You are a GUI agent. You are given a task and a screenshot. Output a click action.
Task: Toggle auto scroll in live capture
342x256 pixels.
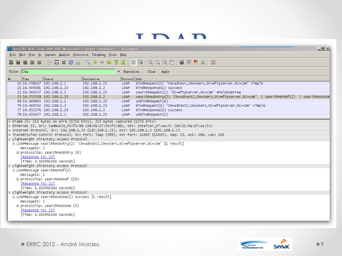[x=141, y=62]
